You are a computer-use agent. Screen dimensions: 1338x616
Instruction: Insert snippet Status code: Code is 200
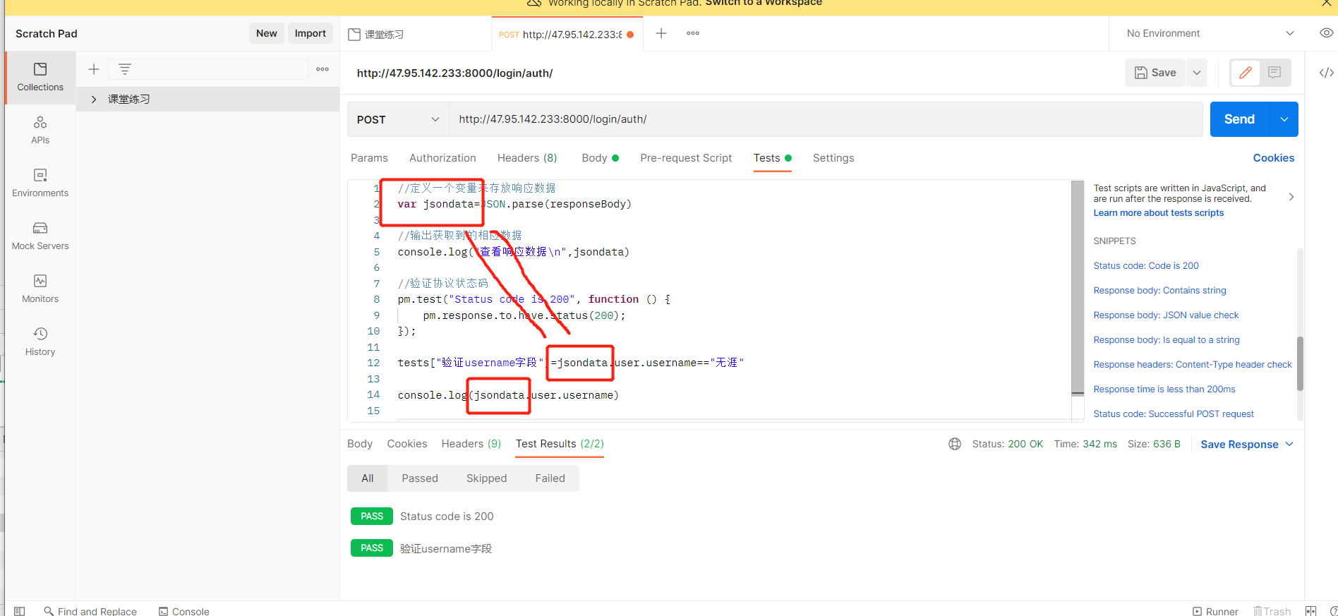pyautogui.click(x=1146, y=266)
